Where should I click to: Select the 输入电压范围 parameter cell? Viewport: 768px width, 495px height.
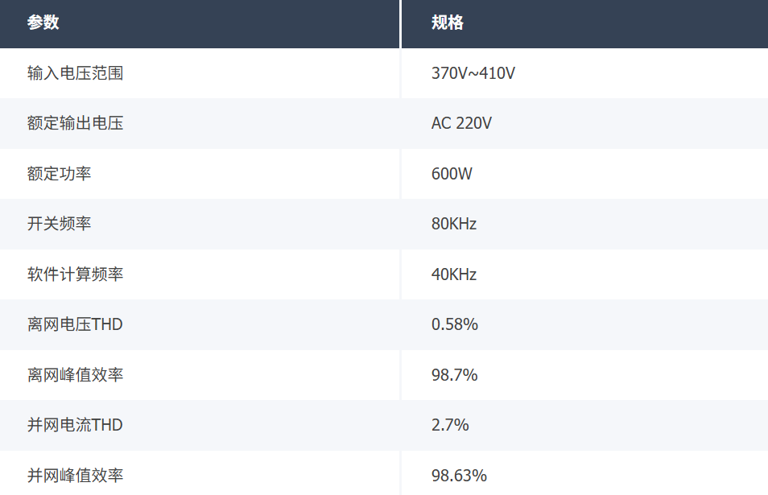tap(75, 73)
